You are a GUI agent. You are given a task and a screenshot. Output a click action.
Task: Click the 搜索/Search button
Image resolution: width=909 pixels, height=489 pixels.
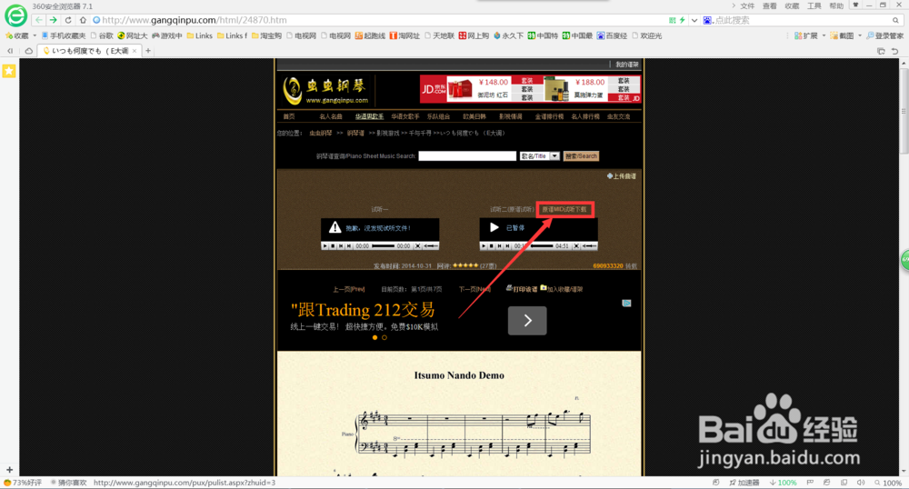click(x=581, y=156)
